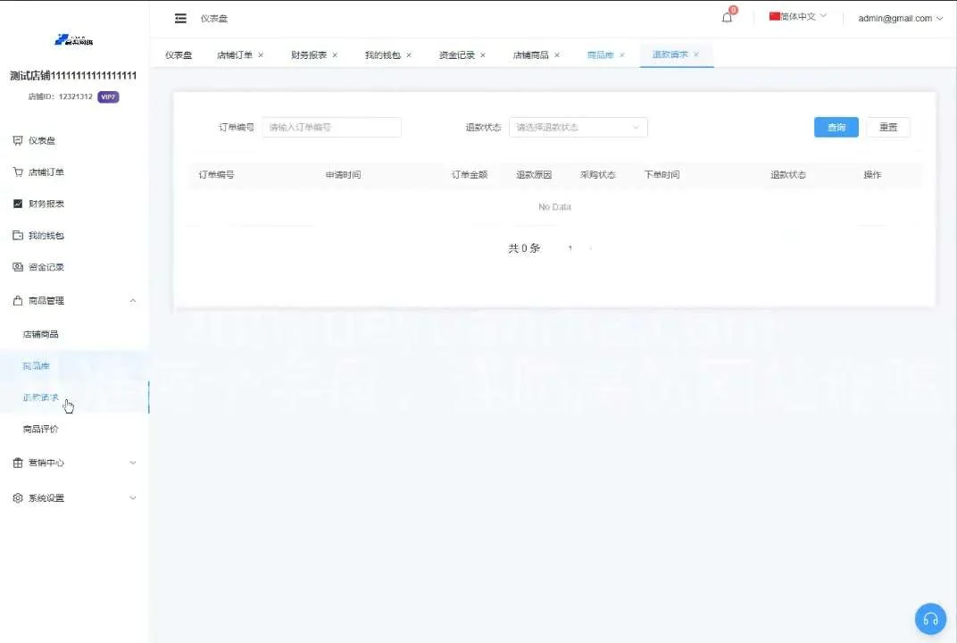This screenshot has height=643, width=957.
Task: Close the 店铺订单 tab
Action: 261,55
